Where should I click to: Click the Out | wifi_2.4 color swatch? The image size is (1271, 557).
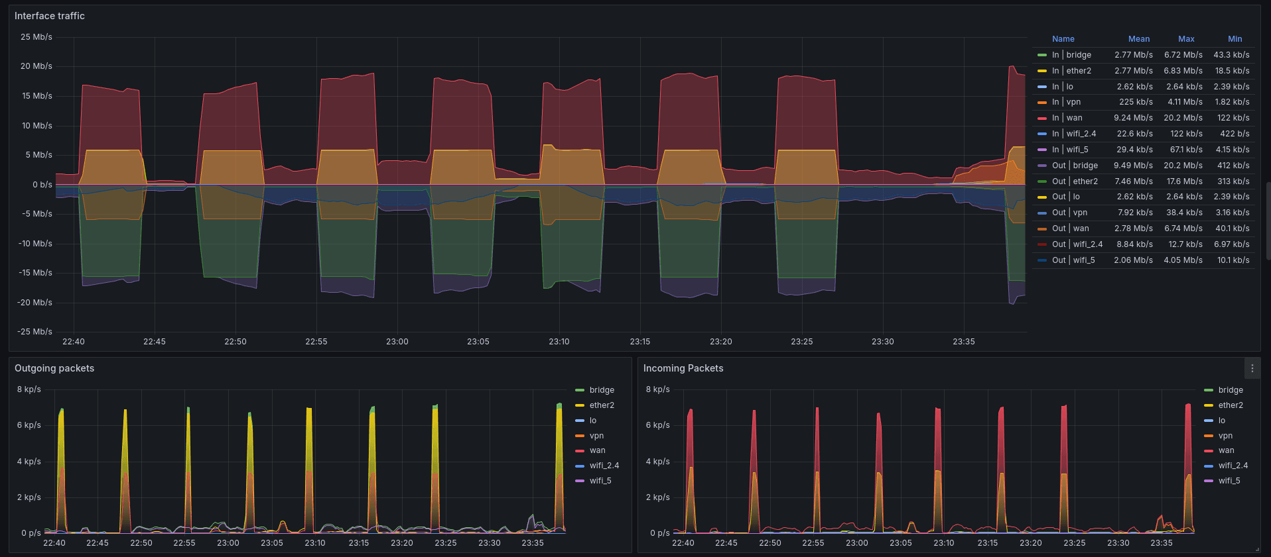[x=1042, y=244]
